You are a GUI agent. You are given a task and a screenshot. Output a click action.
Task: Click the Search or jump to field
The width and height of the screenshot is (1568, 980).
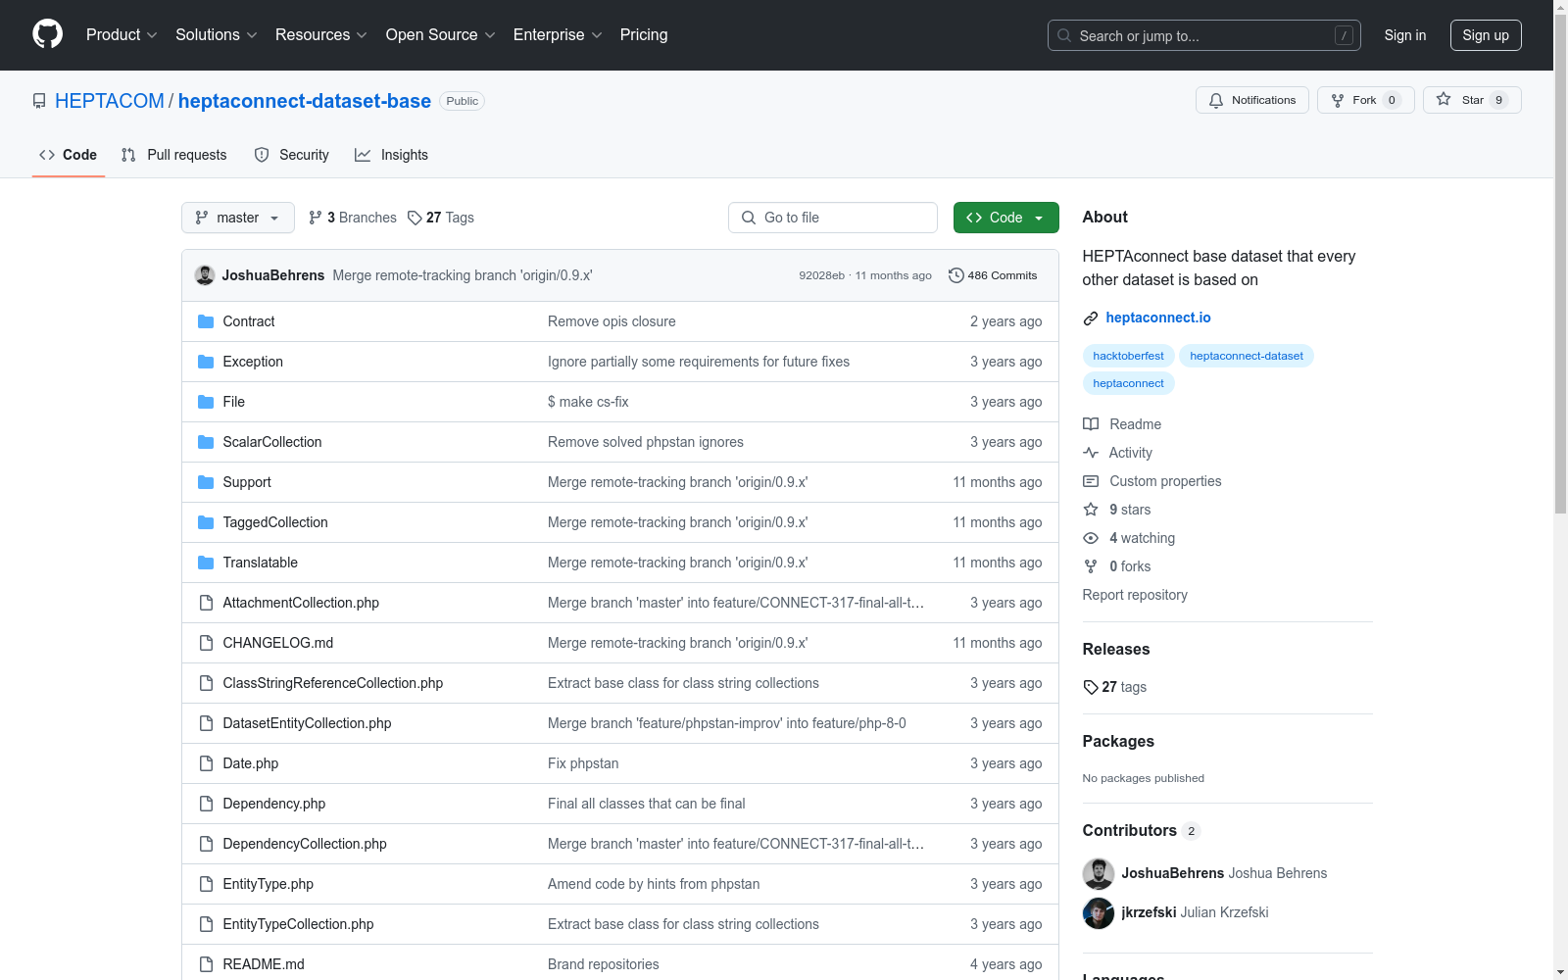click(1204, 35)
